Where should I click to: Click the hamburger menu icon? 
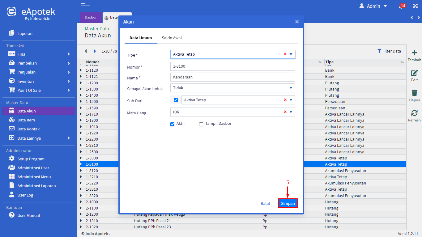click(x=85, y=6)
